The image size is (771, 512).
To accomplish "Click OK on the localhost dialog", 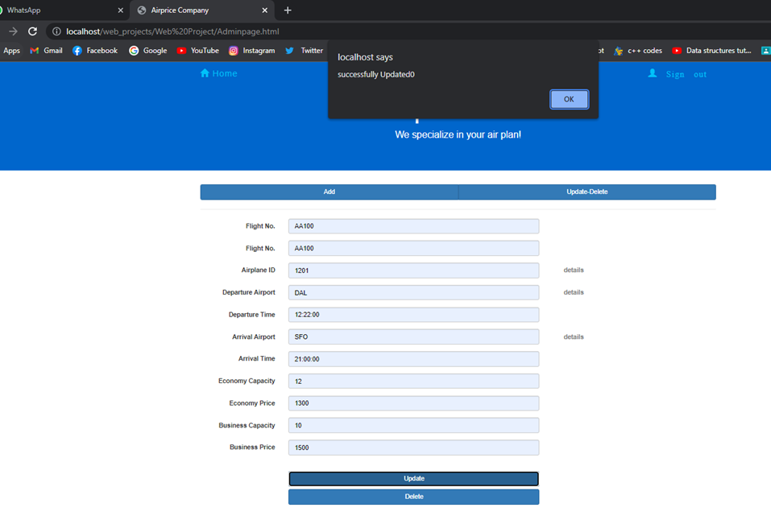I will click(569, 99).
